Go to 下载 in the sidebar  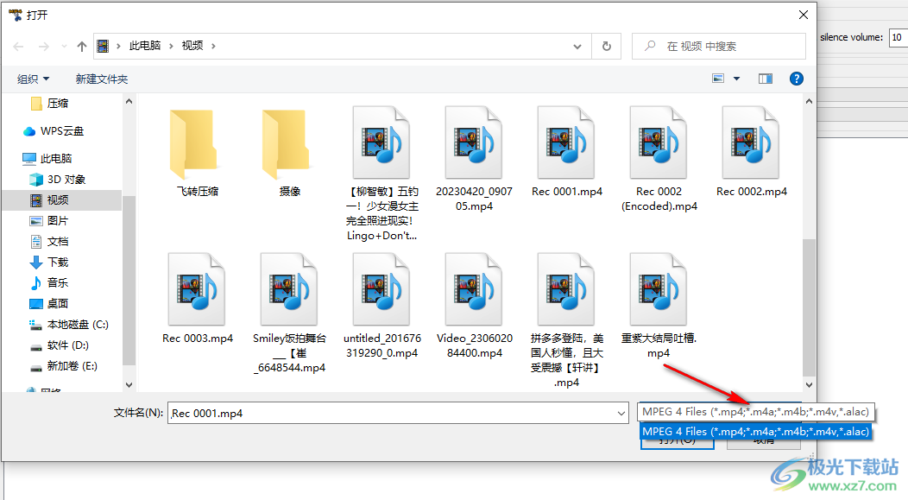[x=58, y=262]
